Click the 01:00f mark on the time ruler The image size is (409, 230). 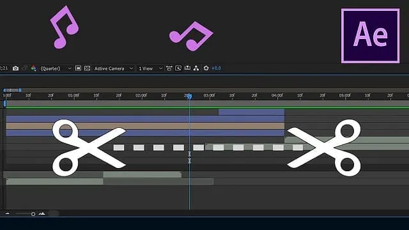pos(73,95)
